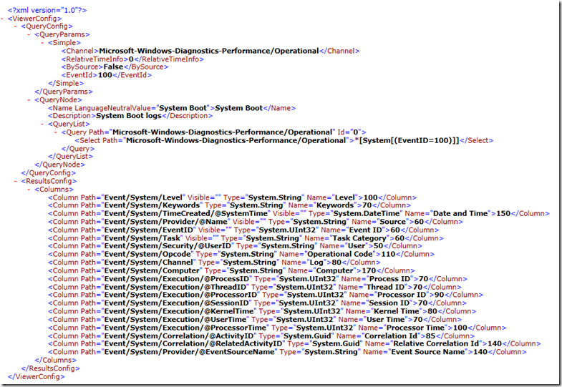Image resolution: width=562 pixels, height=387 pixels.
Task: Click the xml version declaration line
Action: [47, 10]
